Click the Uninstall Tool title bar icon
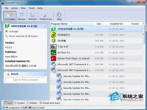This screenshot has width=147, height=110. tap(3, 3)
